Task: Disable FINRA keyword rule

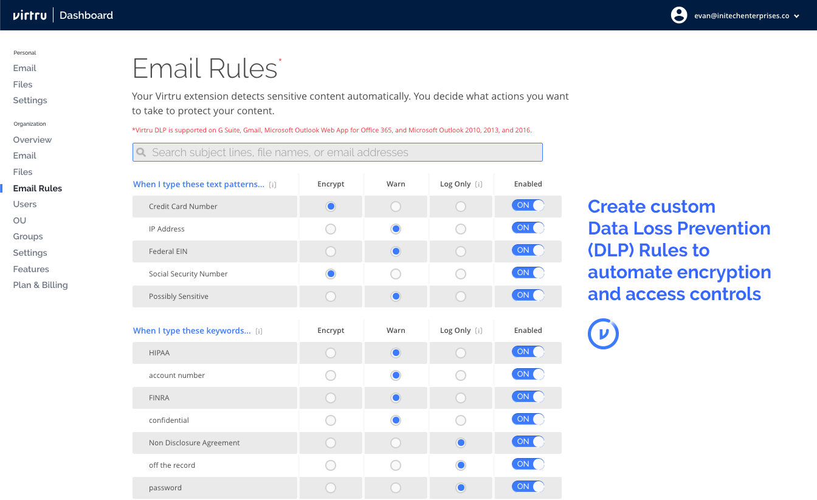Action: pos(528,397)
